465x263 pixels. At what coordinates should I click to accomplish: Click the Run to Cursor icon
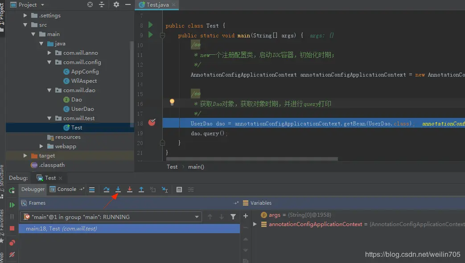point(165,190)
